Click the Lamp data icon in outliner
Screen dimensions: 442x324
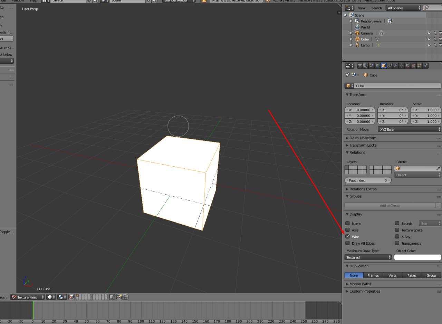[x=378, y=45]
